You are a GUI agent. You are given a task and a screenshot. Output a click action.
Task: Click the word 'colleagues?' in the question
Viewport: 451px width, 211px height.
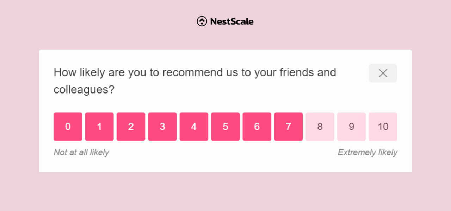[84, 90]
